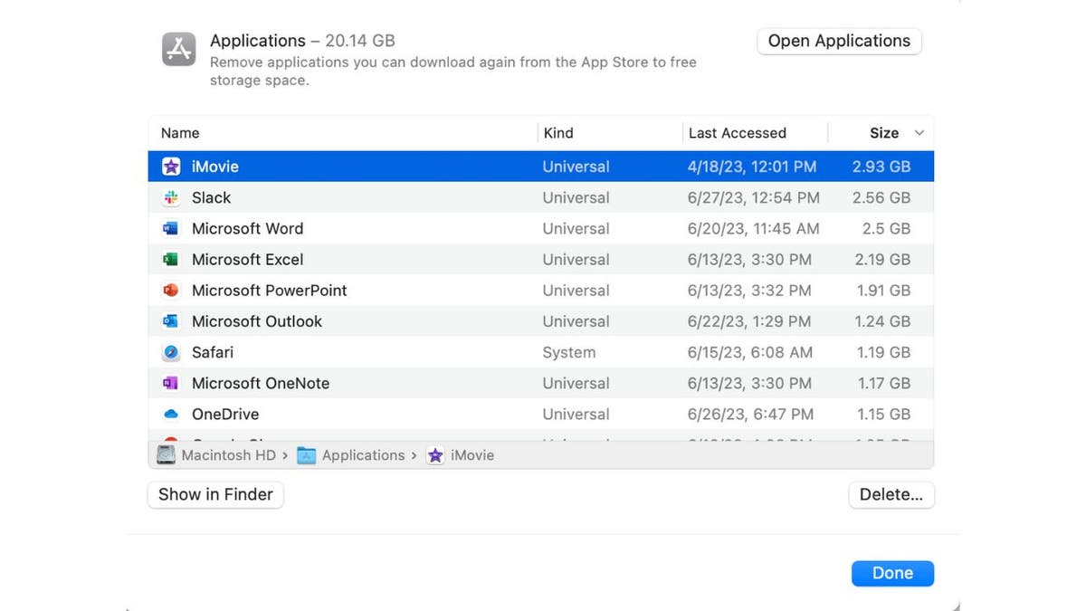Sort by Last Accessed column header

[x=737, y=133]
